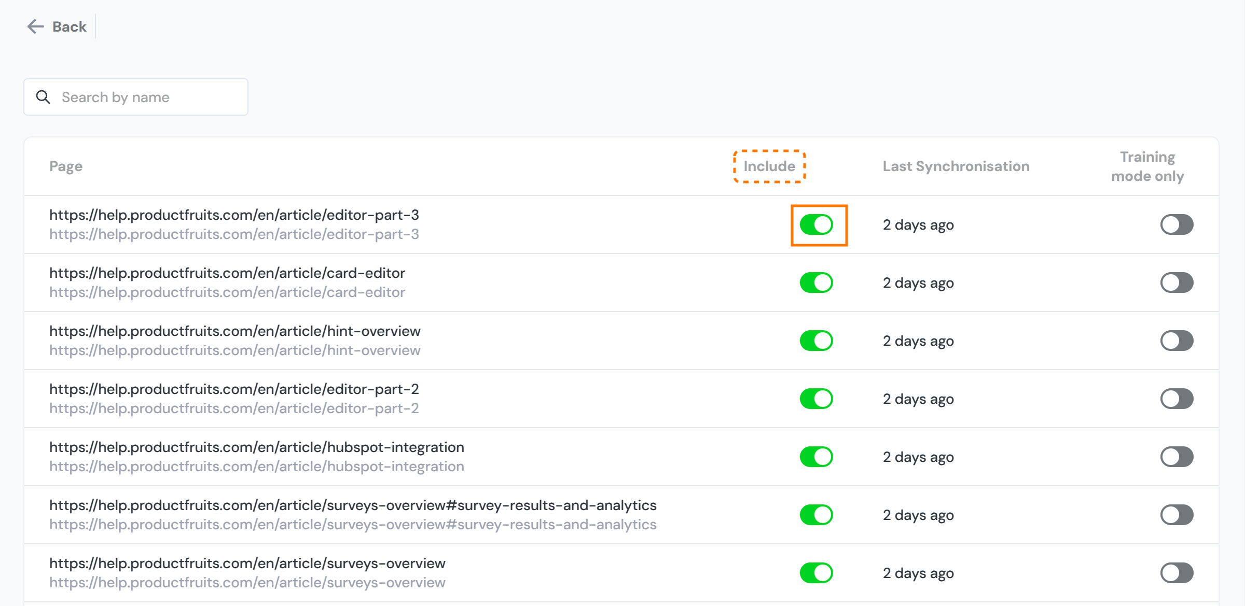This screenshot has width=1245, height=606.
Task: Click the Back text button
Action: pyautogui.click(x=70, y=26)
